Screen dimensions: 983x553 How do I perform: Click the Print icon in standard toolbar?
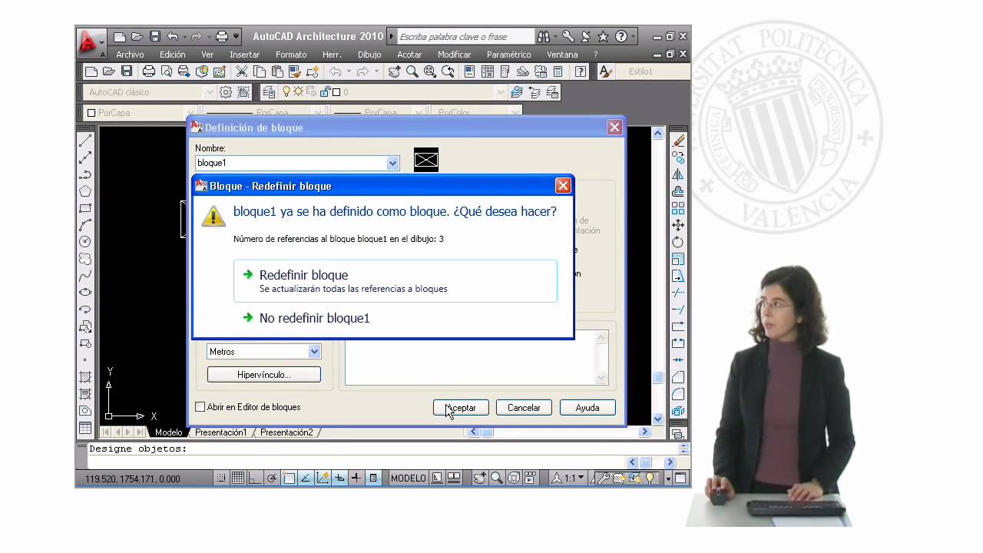click(149, 71)
